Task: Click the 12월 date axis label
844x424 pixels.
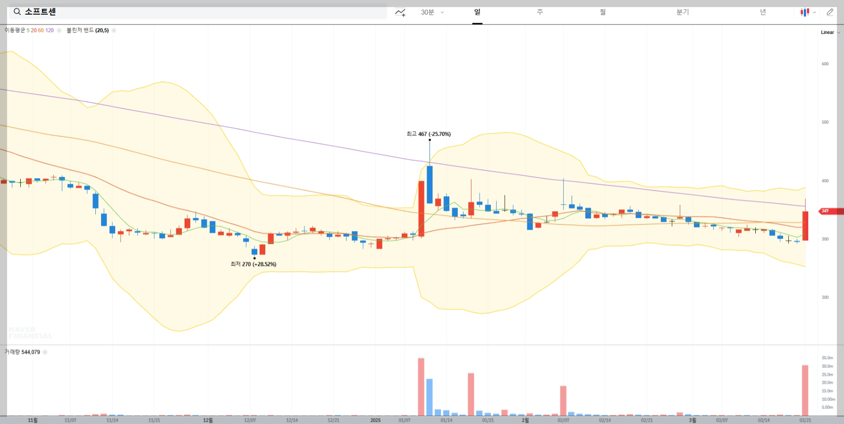Action: (x=208, y=420)
